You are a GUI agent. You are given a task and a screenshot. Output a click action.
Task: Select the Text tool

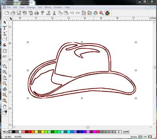[x=5, y=28]
